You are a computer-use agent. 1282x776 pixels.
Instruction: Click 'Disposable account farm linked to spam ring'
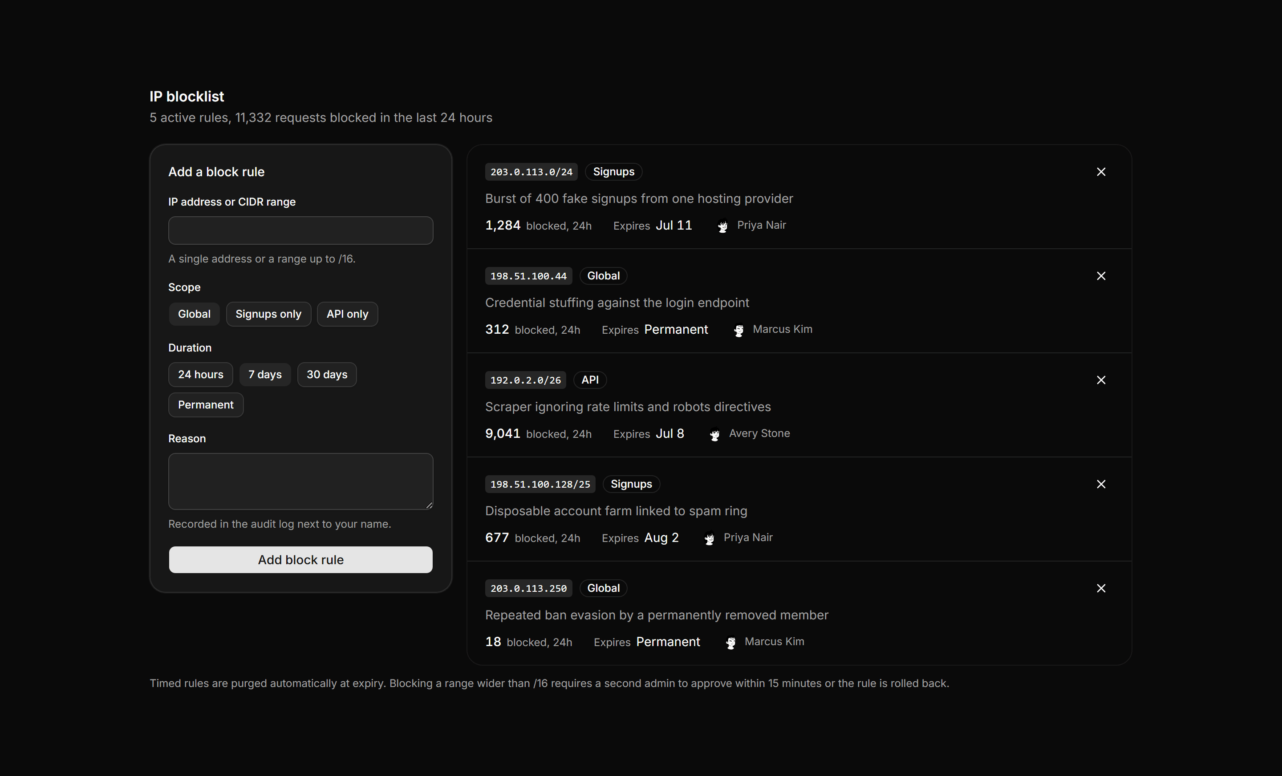(x=616, y=511)
